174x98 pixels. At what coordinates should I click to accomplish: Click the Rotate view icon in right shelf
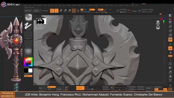pos(170,76)
